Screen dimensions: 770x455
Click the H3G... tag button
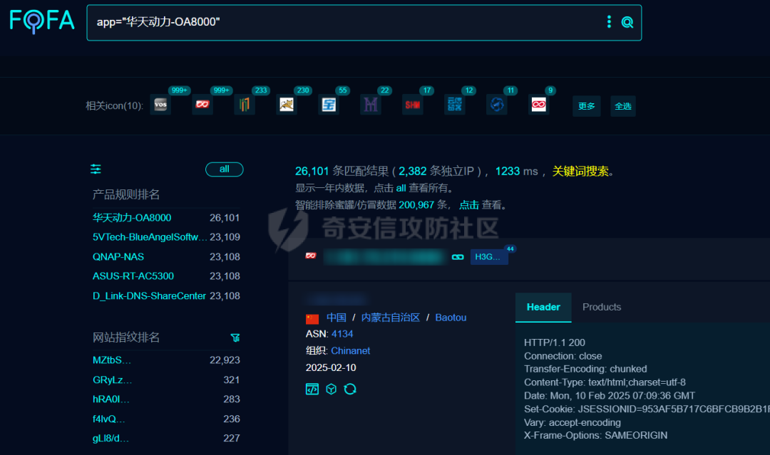(x=489, y=257)
